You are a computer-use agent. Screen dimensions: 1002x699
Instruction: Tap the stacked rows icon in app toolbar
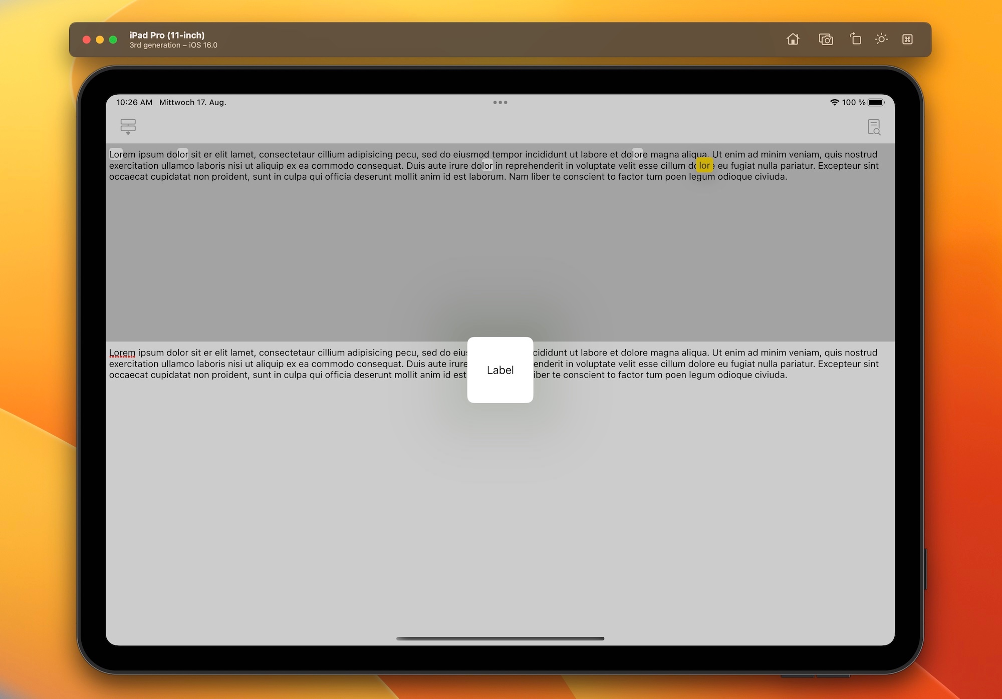(x=128, y=126)
